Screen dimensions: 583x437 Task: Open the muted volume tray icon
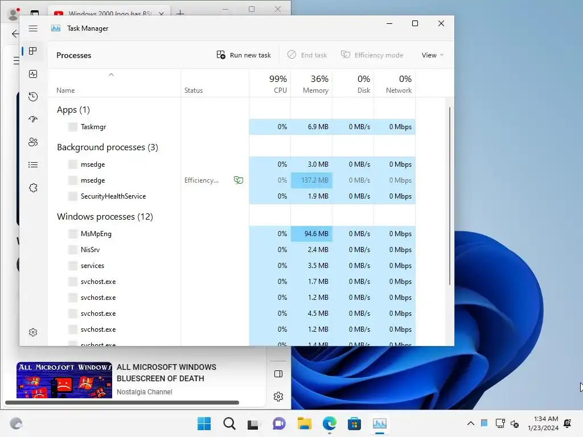[x=515, y=423]
